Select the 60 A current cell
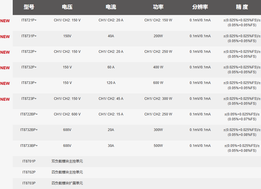The width and height of the screenshot is (261, 189). tap(111, 67)
